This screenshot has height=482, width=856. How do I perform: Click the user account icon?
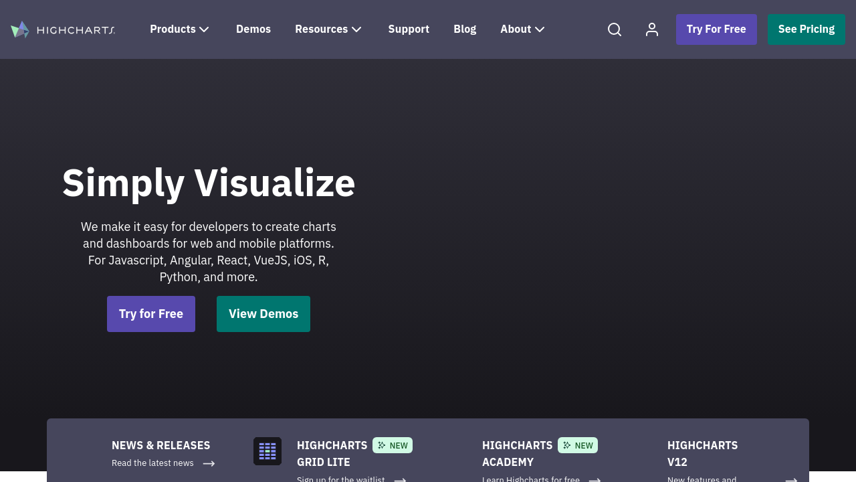coord(652,29)
